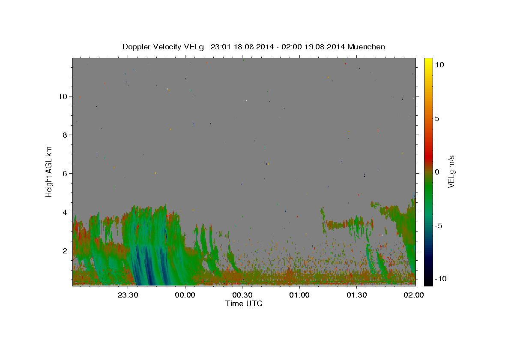514x343 pixels.
Task: Click the height axis label 10
Action: 63,96
